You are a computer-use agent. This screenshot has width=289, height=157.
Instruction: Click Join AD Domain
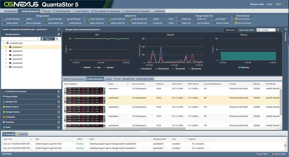coord(242,19)
